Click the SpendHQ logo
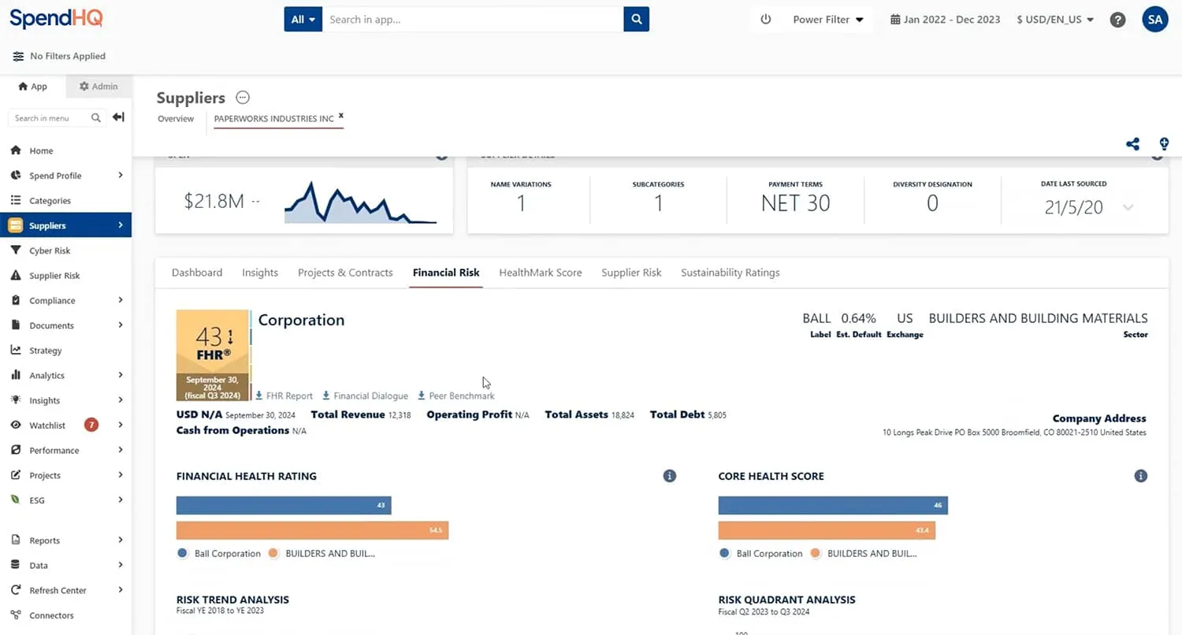The width and height of the screenshot is (1182, 635). click(x=56, y=18)
